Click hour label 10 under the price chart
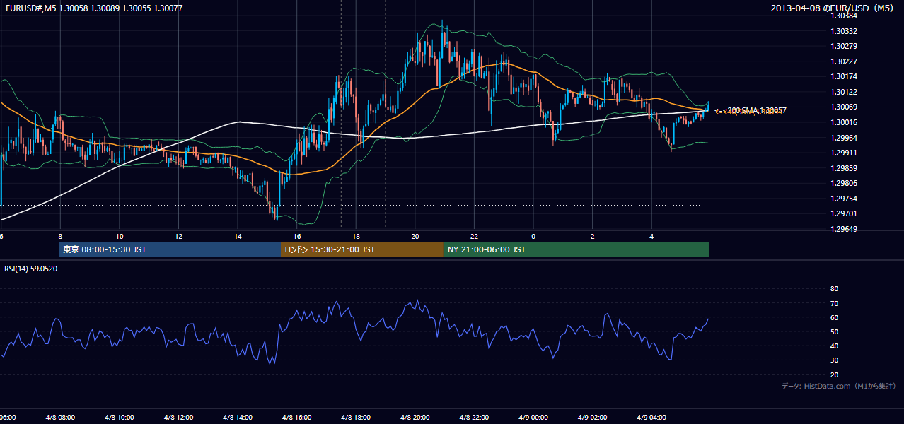 (120, 236)
